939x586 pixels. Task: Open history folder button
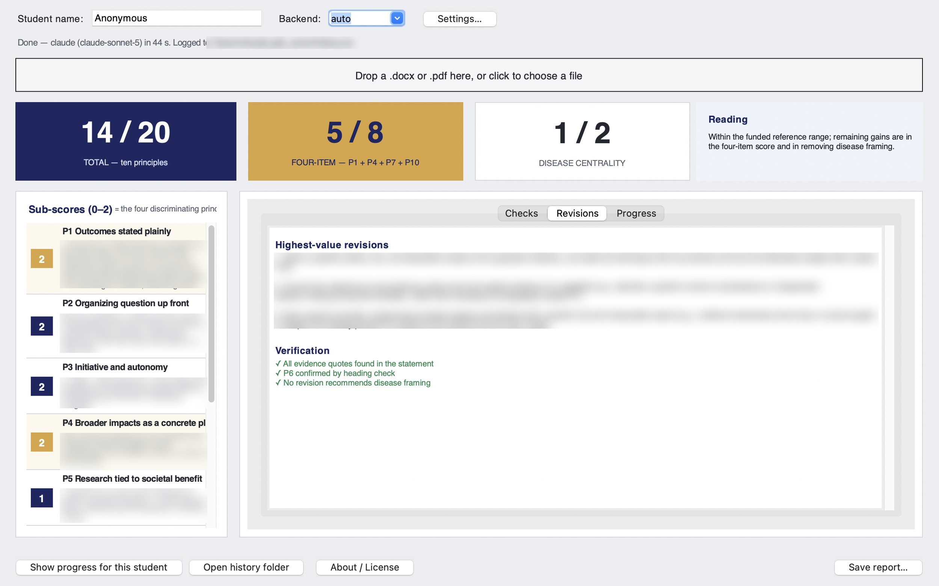(x=246, y=567)
